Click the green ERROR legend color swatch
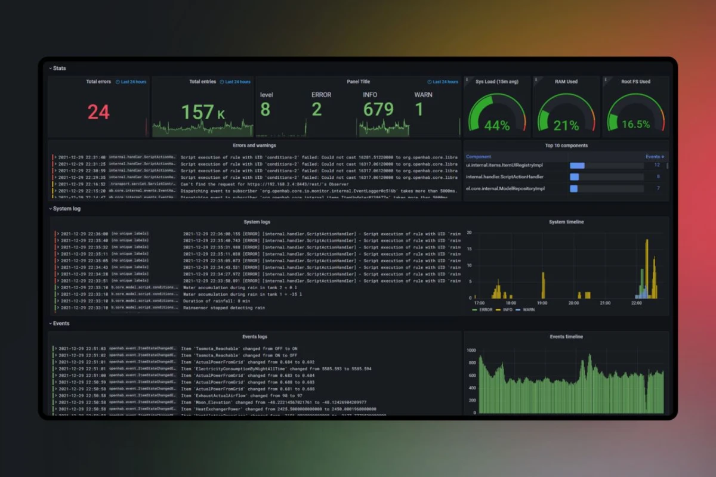 tap(474, 310)
